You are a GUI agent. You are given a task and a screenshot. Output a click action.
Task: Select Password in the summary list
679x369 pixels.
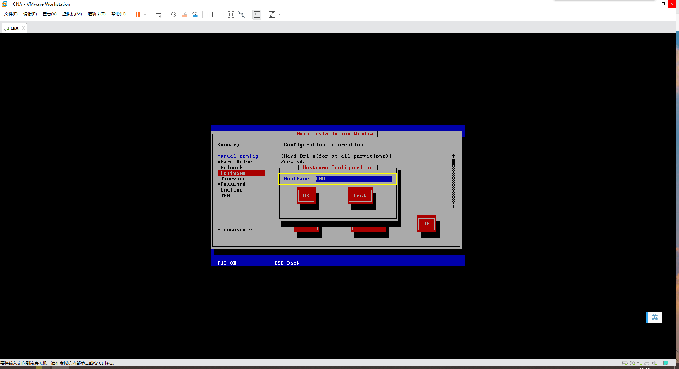point(232,184)
